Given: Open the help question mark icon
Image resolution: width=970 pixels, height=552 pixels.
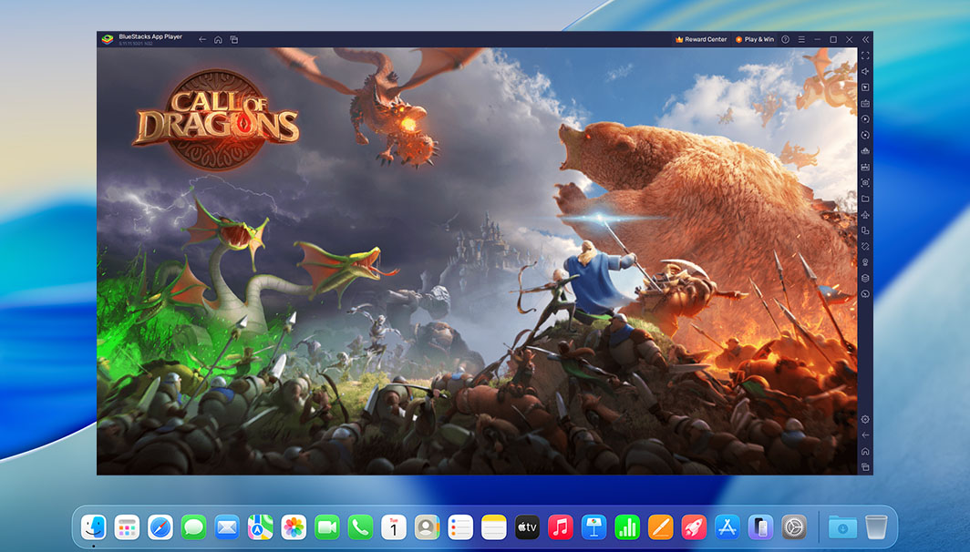Looking at the screenshot, I should (786, 39).
